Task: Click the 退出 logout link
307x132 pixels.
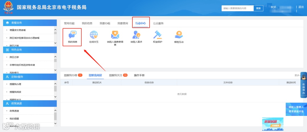Action: [301, 7]
